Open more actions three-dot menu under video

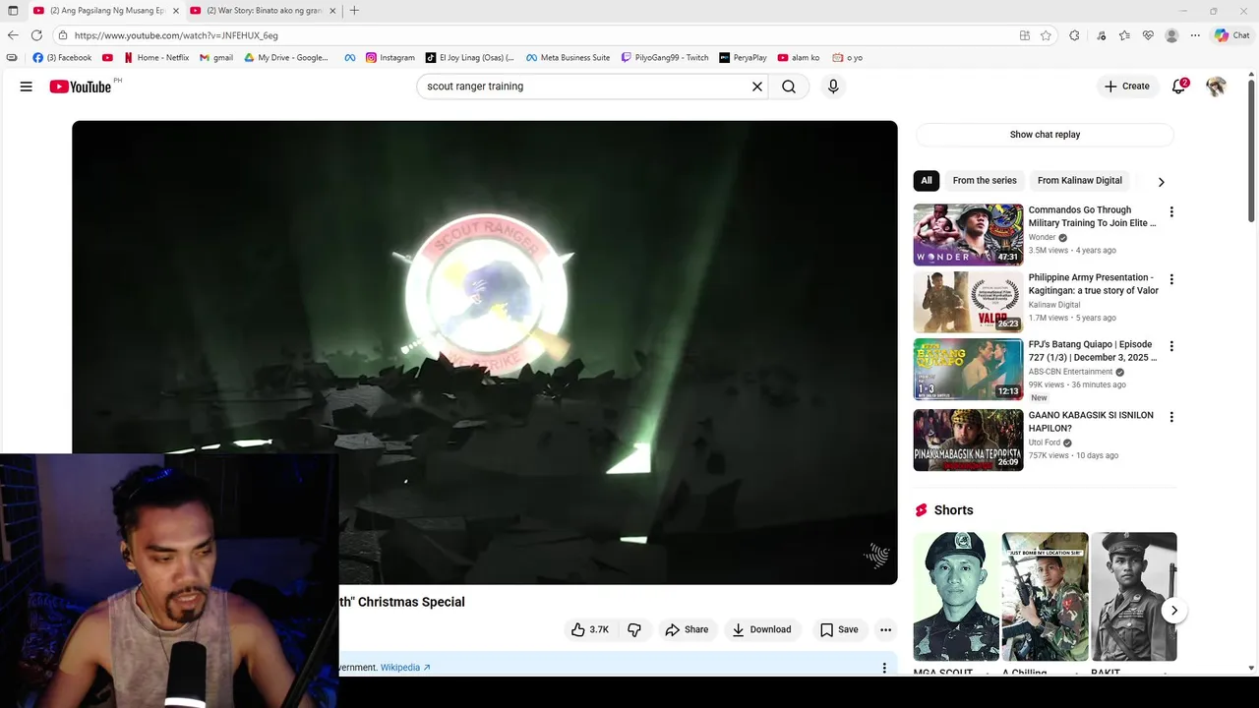(885, 629)
